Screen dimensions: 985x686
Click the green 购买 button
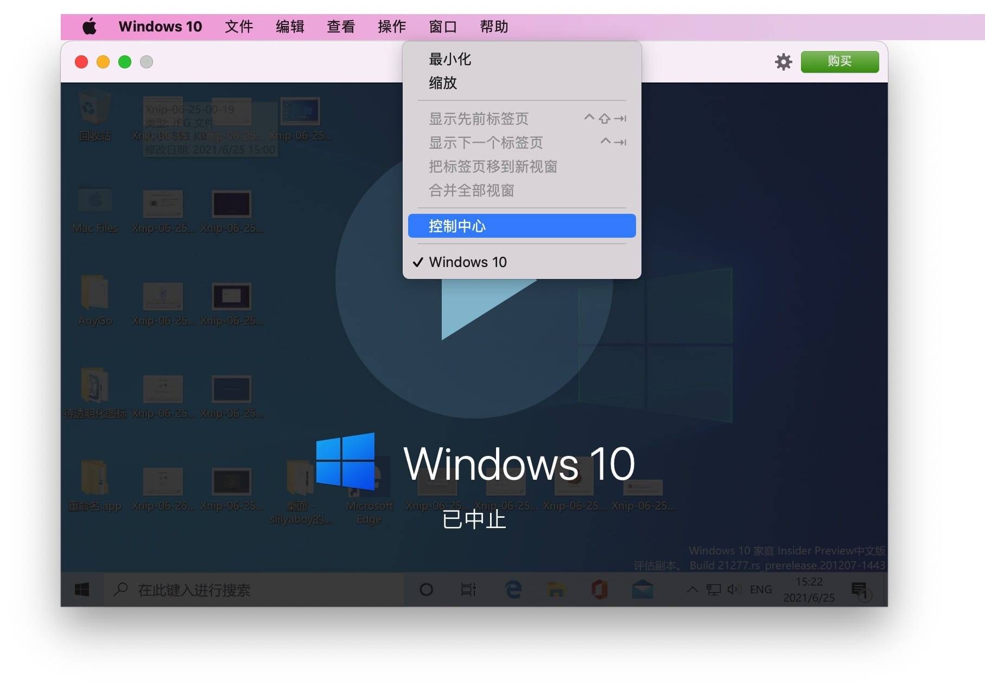click(839, 61)
